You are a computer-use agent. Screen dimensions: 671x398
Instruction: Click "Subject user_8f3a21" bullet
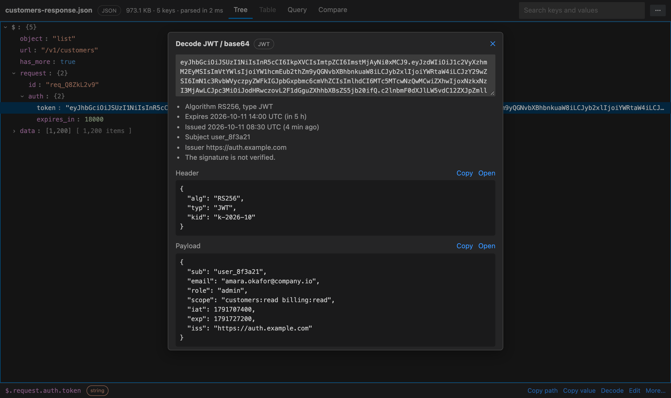(x=217, y=137)
